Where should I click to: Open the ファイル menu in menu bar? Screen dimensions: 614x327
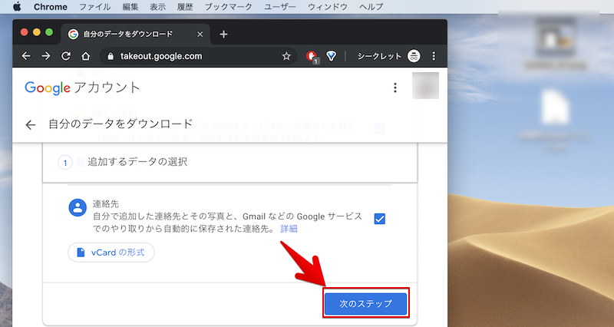pyautogui.click(x=94, y=6)
